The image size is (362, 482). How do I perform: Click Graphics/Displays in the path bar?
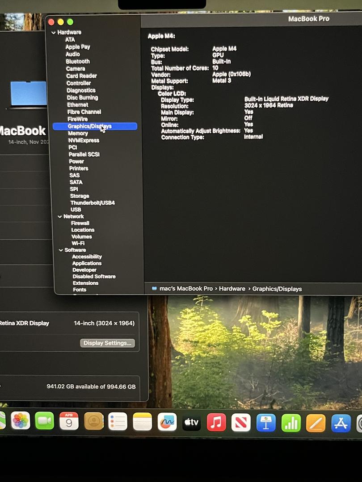tap(277, 289)
